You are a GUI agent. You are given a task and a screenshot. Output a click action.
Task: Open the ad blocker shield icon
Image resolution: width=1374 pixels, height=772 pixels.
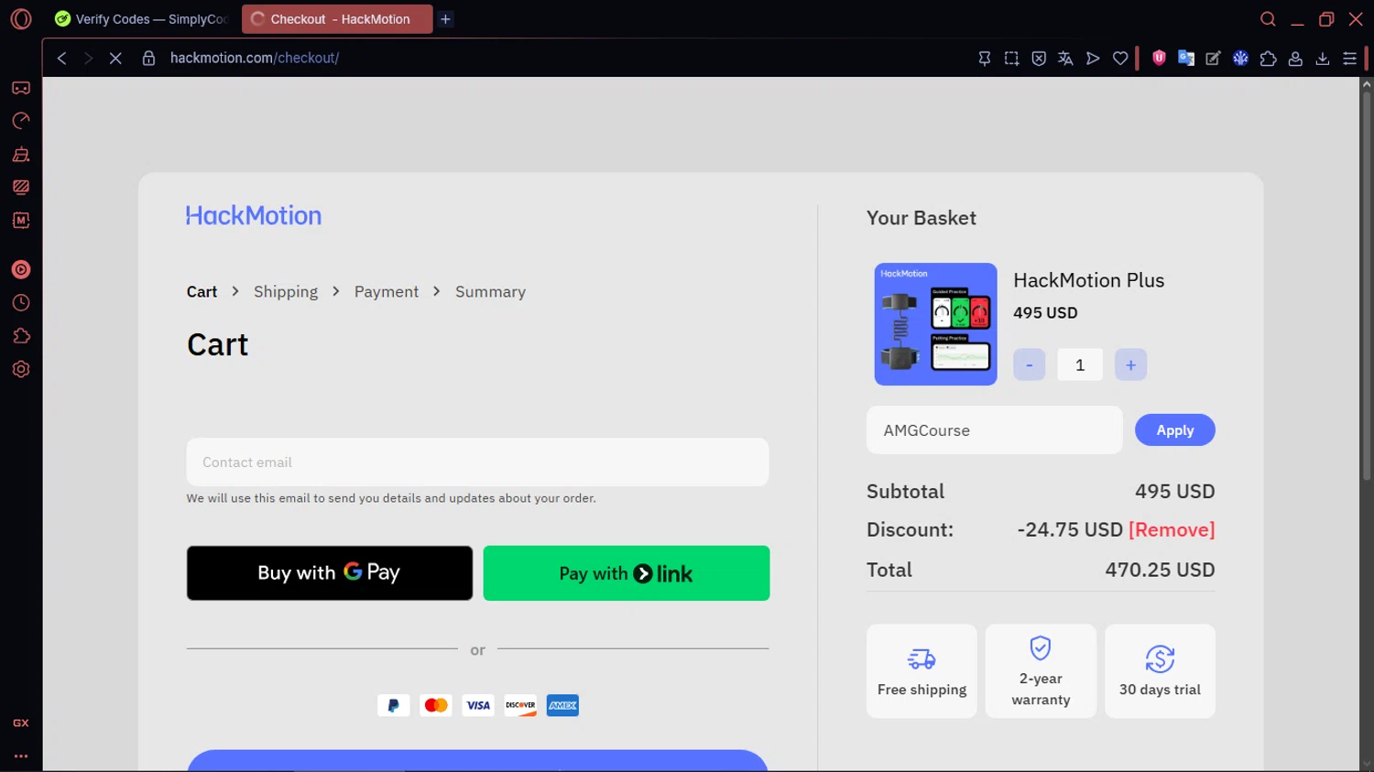(1039, 58)
